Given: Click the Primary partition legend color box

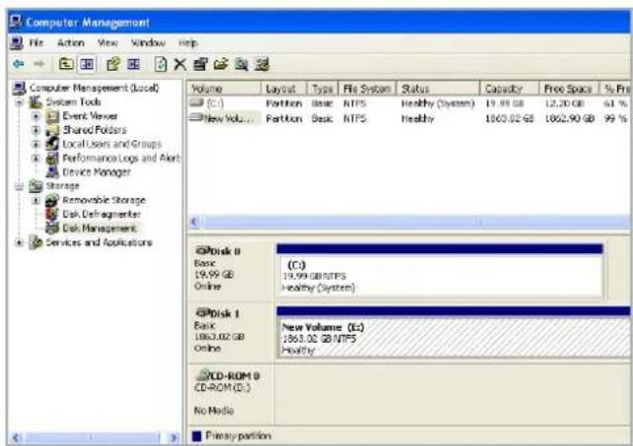Looking at the screenshot, I should [x=197, y=436].
